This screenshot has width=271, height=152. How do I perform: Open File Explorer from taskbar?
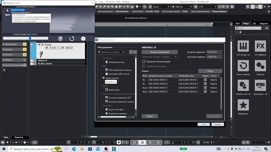82,149
